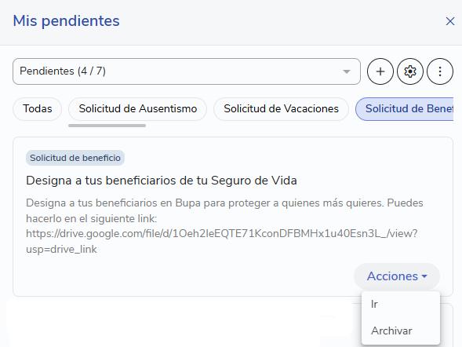
Task: Collapse the Acciones dropdown button
Action: [397, 276]
